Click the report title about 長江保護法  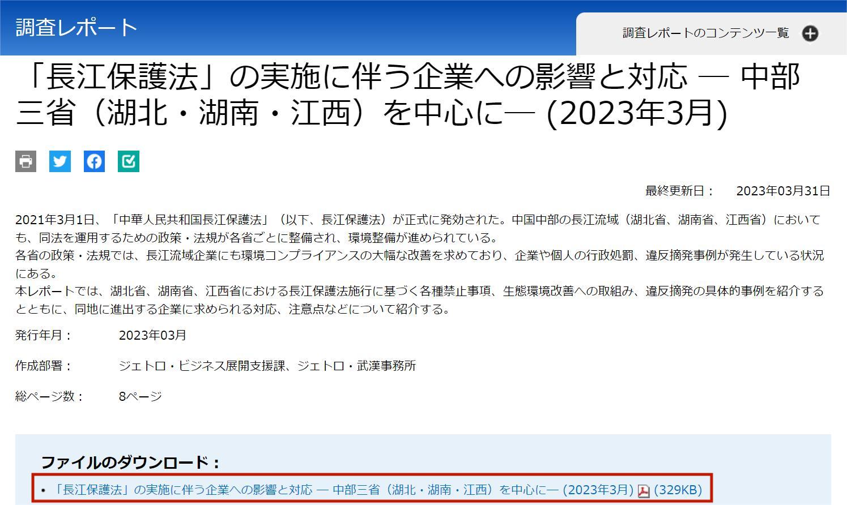(x=408, y=95)
